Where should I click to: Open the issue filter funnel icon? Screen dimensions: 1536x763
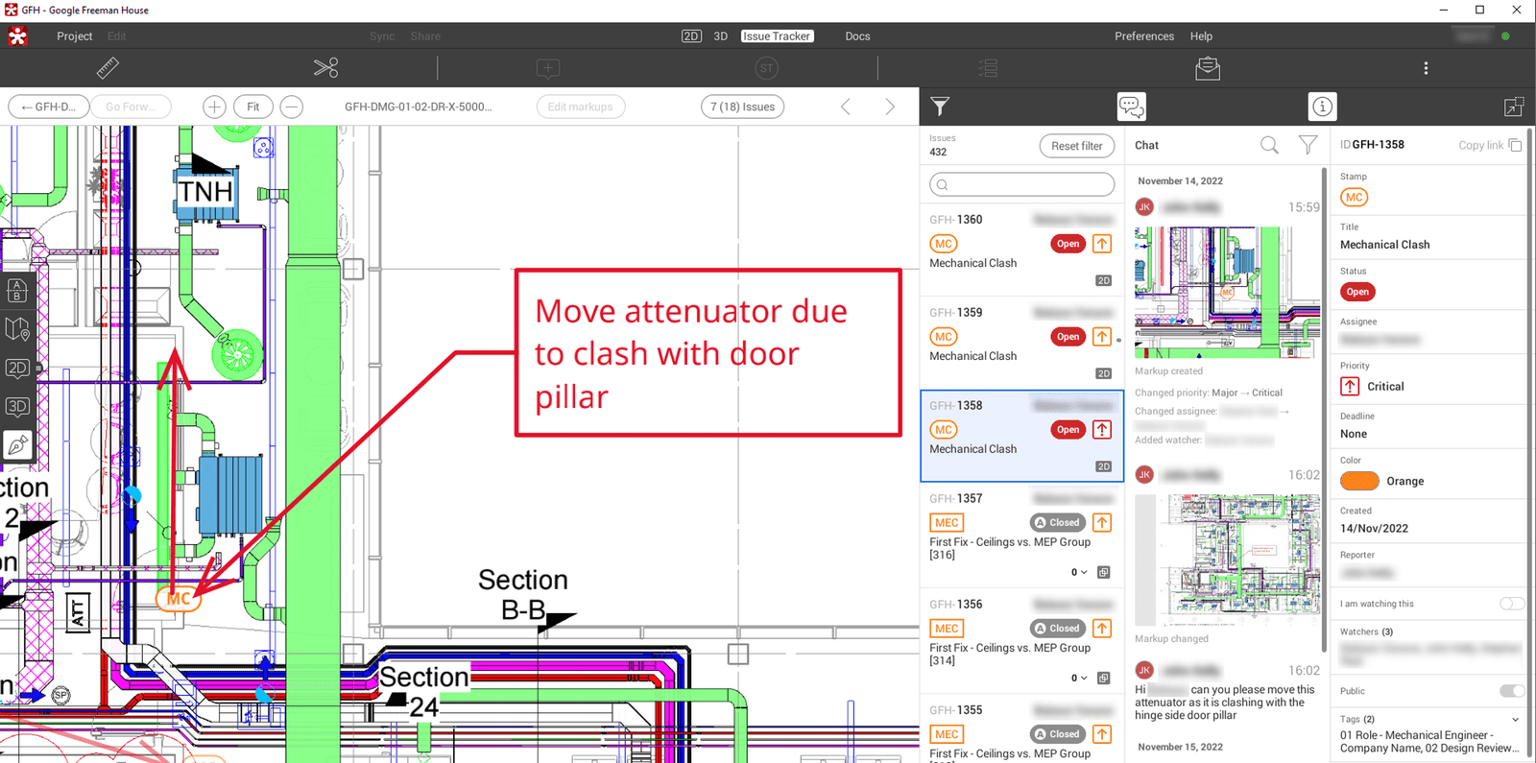[940, 107]
